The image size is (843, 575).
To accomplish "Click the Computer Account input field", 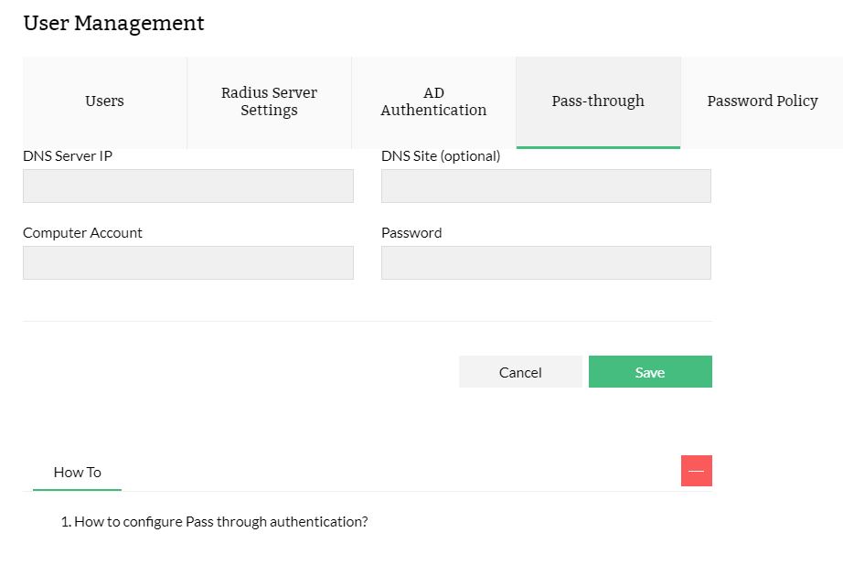I will (187, 262).
